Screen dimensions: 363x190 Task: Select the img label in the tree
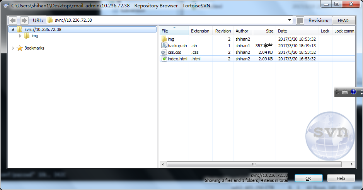(x=35, y=36)
